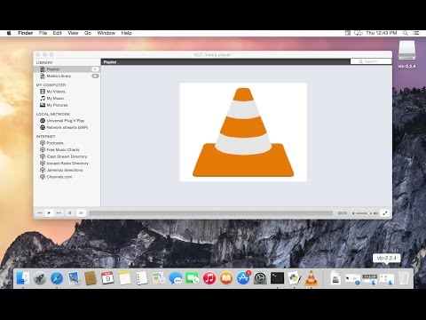The height and width of the screenshot is (320, 426).
Task: Open Notification Center in menu bar
Action: coord(416,33)
